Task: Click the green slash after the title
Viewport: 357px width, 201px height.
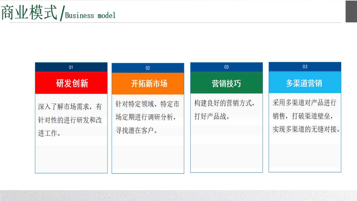Action: click(x=62, y=13)
